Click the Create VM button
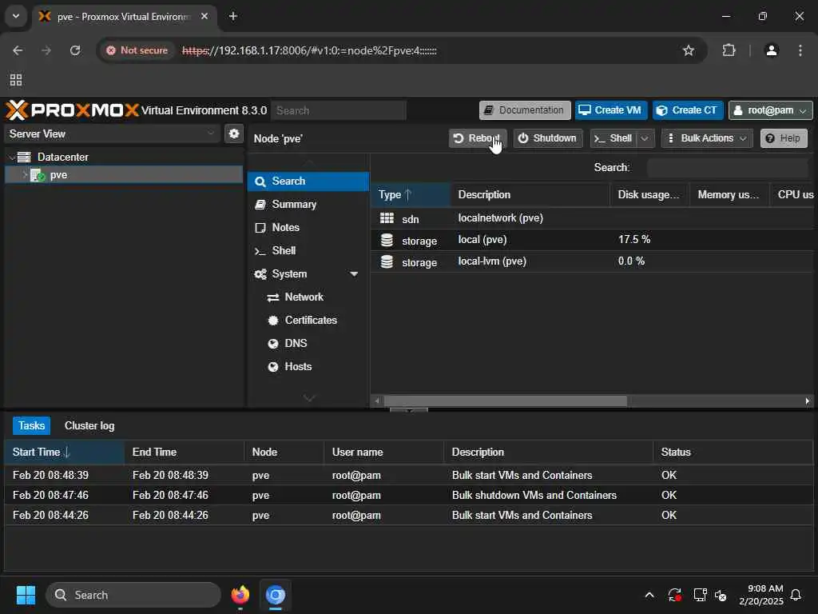This screenshot has height=614, width=818. 611,110
